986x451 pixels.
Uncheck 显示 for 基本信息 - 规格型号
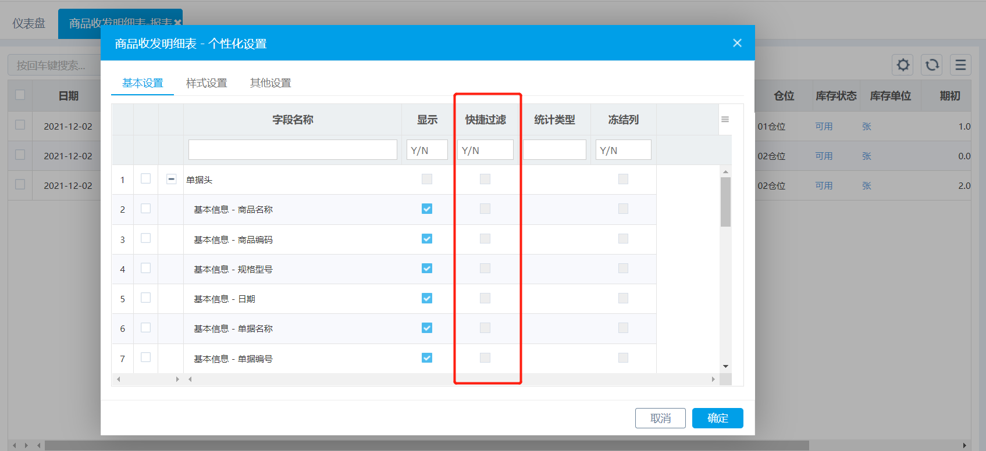427,269
